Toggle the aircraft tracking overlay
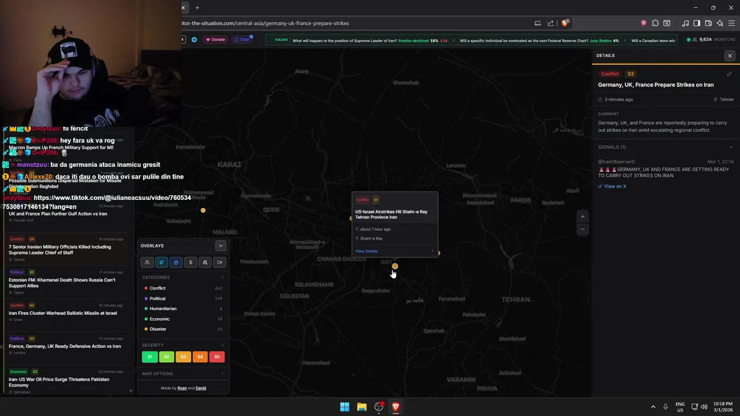The width and height of the screenshot is (740, 416). click(161, 262)
